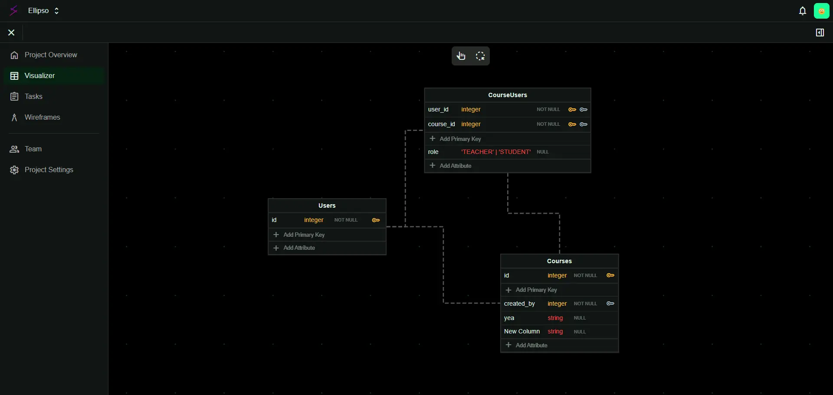The width and height of the screenshot is (833, 395).
Task: Click foreign key icon on created_by row
Action: click(610, 304)
